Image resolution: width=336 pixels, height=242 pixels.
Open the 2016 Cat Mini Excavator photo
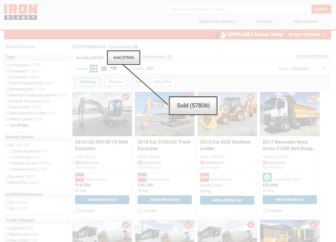[102, 114]
